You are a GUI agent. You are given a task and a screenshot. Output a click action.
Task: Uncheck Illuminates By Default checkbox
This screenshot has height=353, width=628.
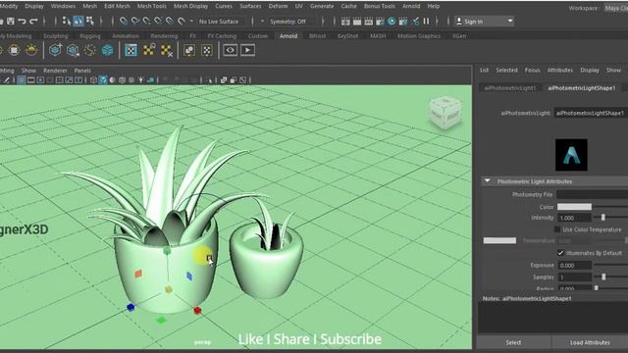[x=560, y=253]
